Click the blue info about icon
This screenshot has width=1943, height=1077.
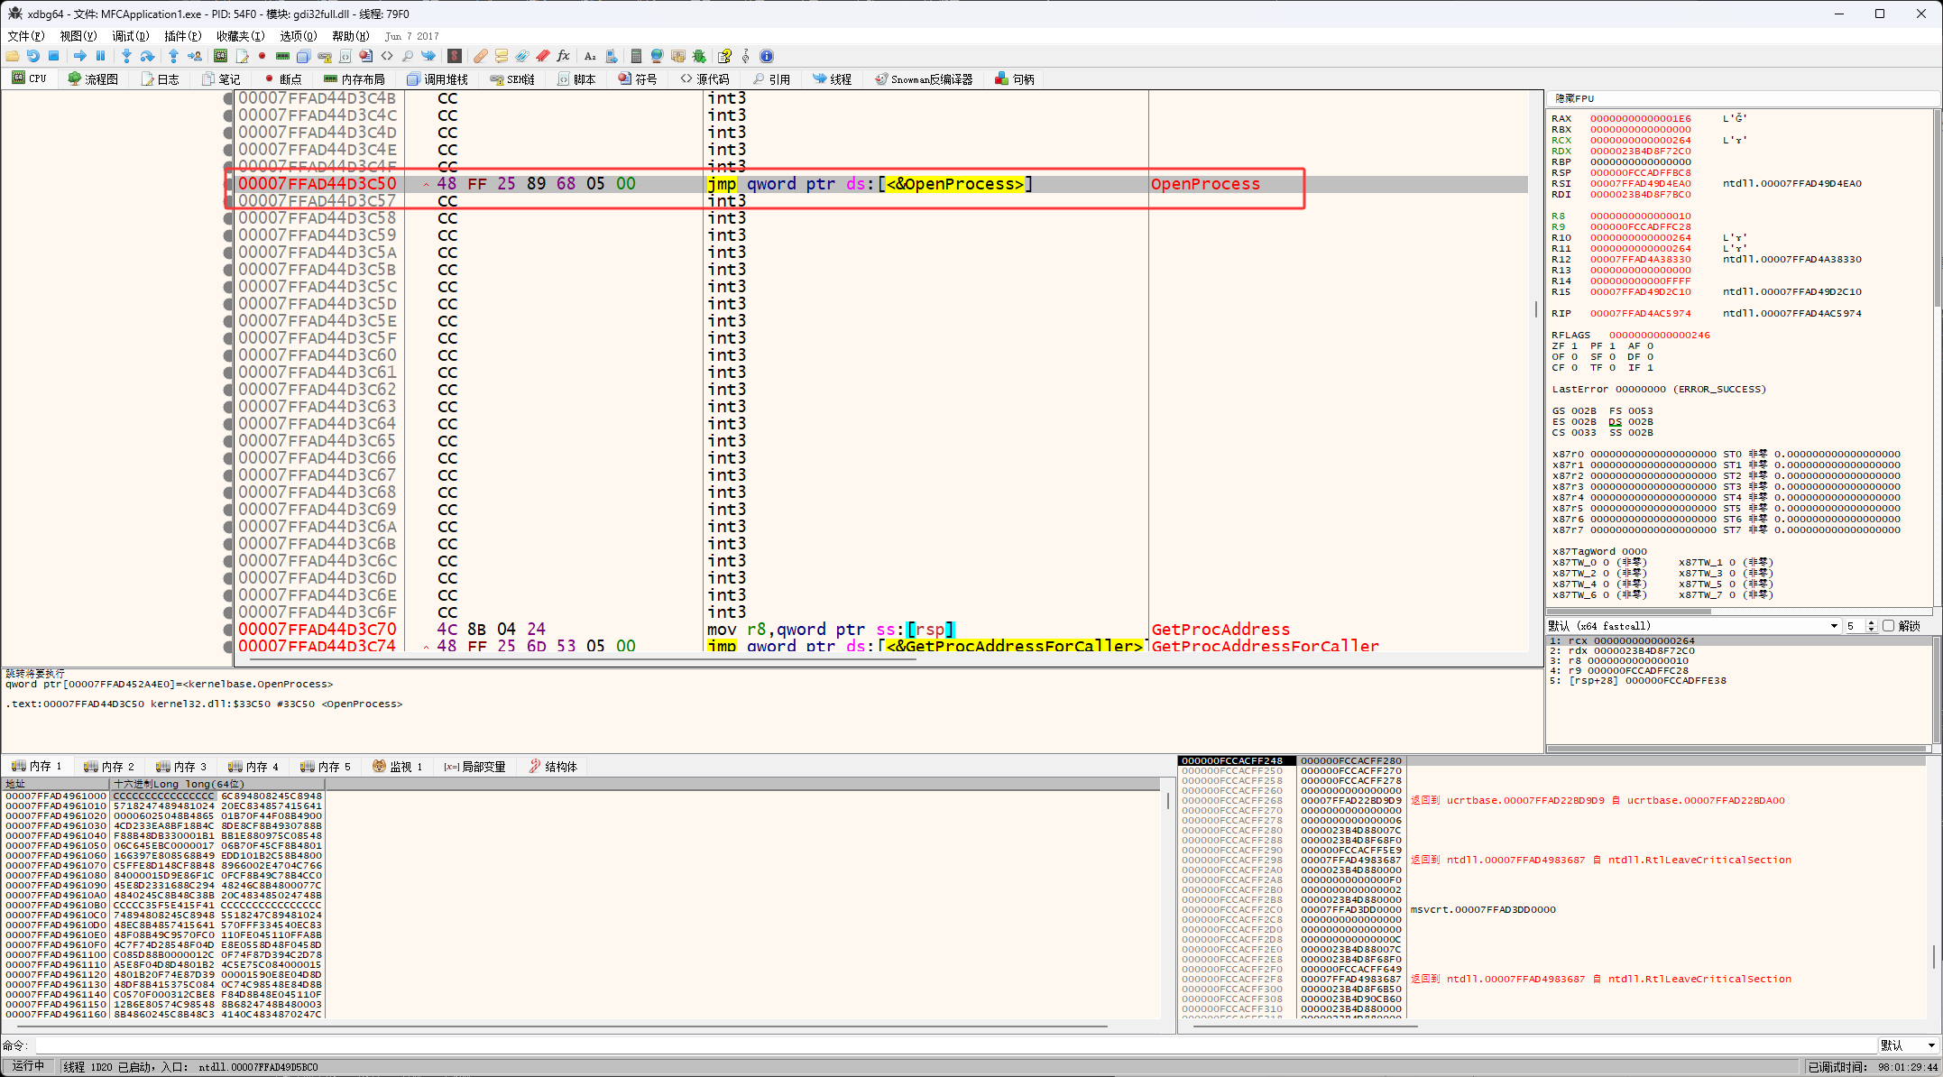[767, 56]
